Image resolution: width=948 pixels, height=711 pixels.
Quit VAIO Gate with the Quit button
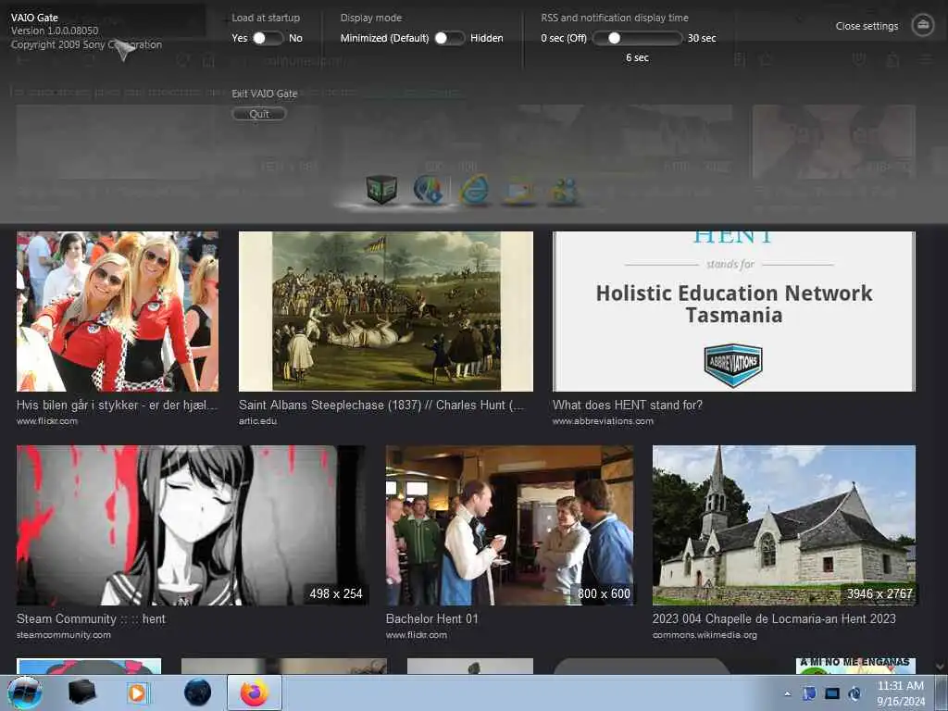point(259,114)
